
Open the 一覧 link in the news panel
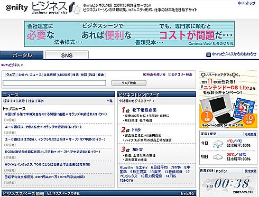pyautogui.click(x=109, y=101)
